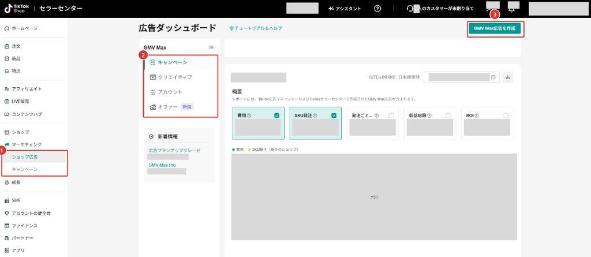Show info tooltip for 費用
This screenshot has height=257, width=591.
pos(249,116)
